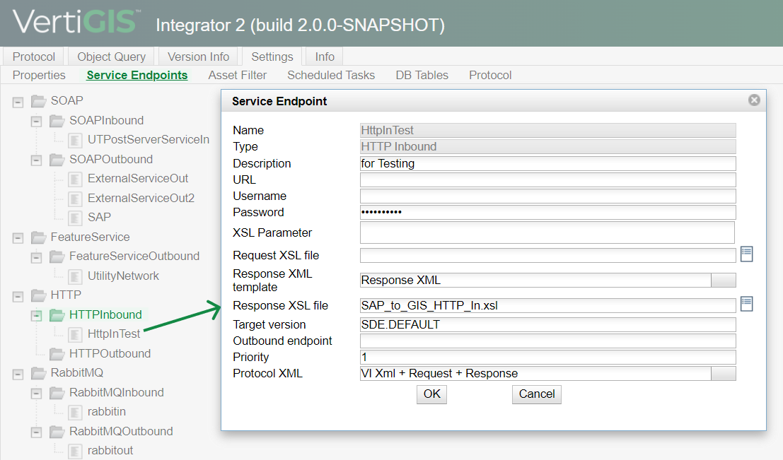
Task: Click the Target version field
Action: [x=547, y=325]
